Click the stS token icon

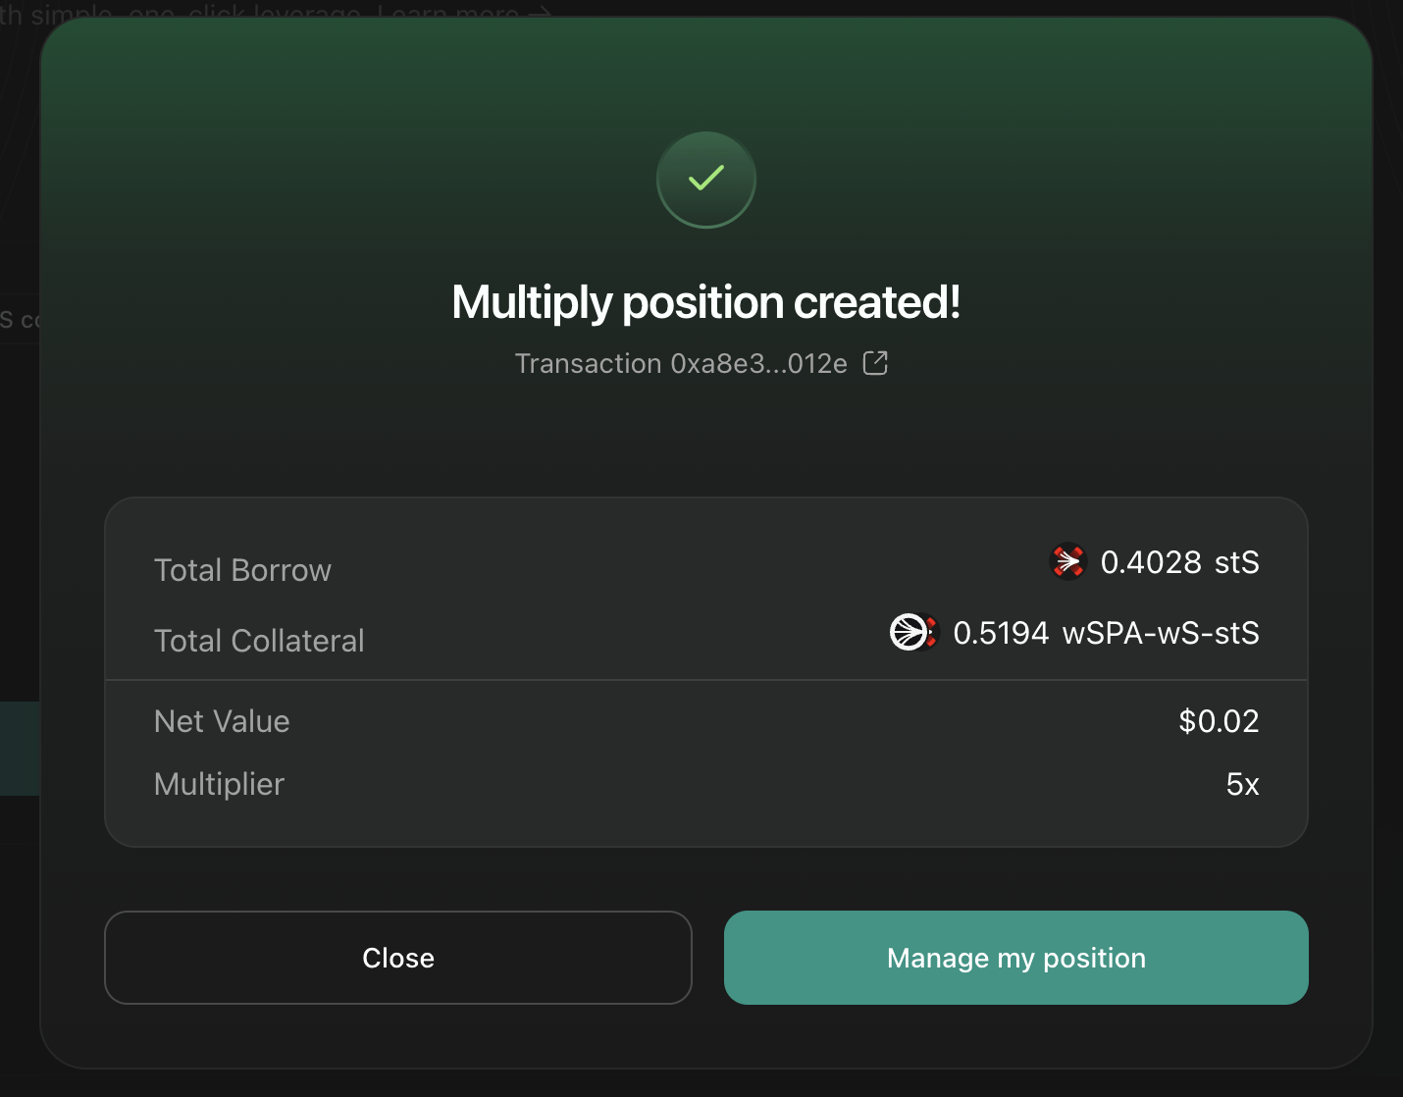point(1068,562)
